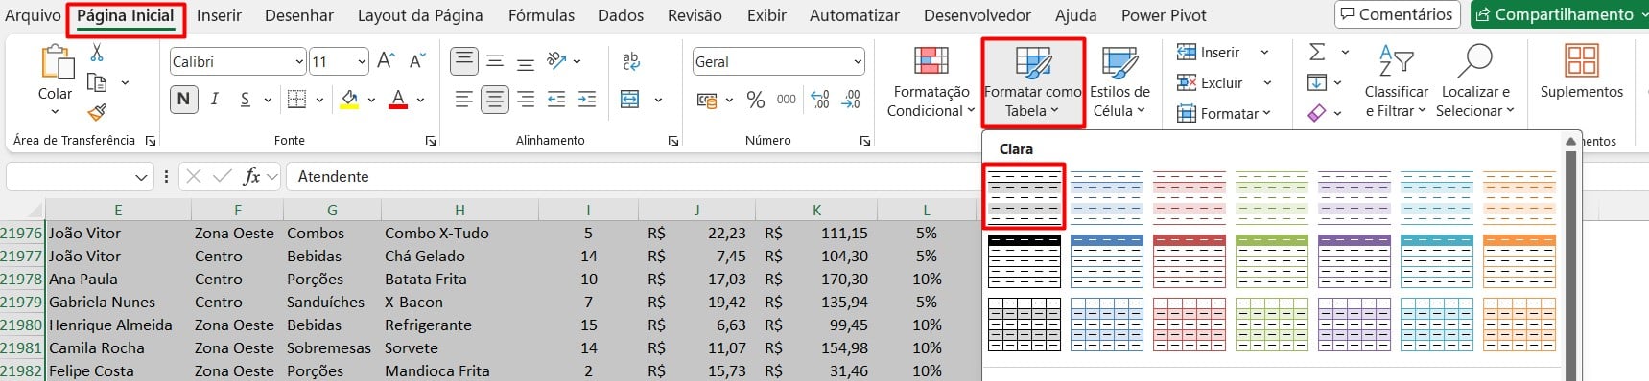This screenshot has height=381, width=1649.
Task: Open Formatação Condicional
Action: pyautogui.click(x=931, y=82)
